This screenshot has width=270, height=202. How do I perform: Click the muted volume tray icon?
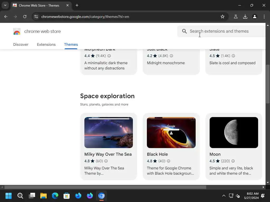point(238,196)
